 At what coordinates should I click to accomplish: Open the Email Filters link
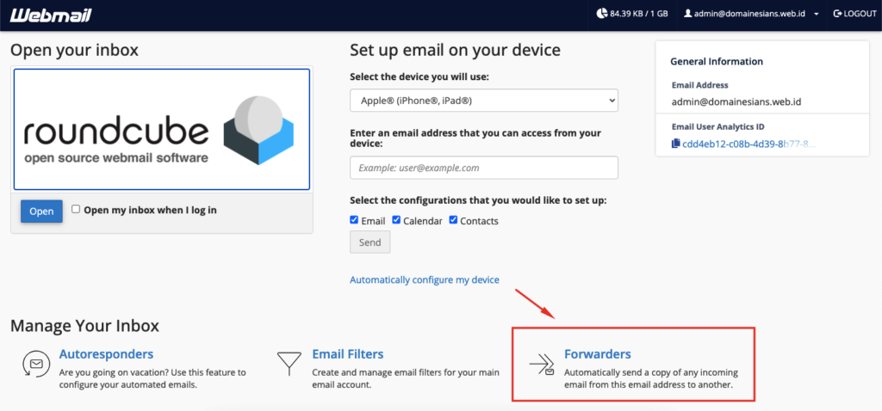pyautogui.click(x=348, y=354)
